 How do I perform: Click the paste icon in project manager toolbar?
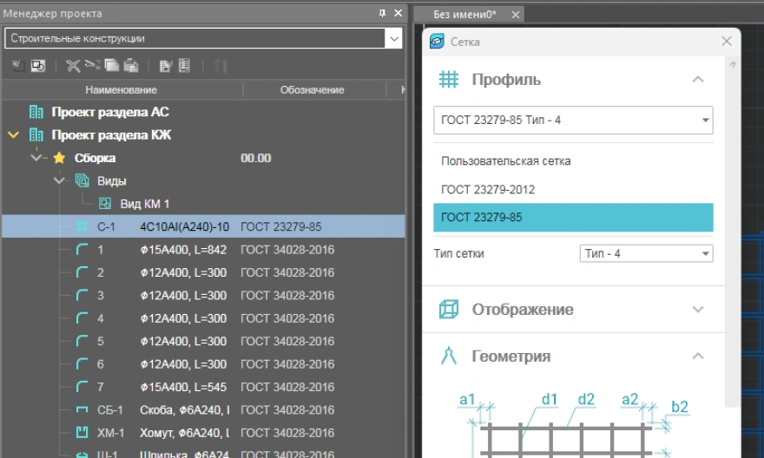130,65
